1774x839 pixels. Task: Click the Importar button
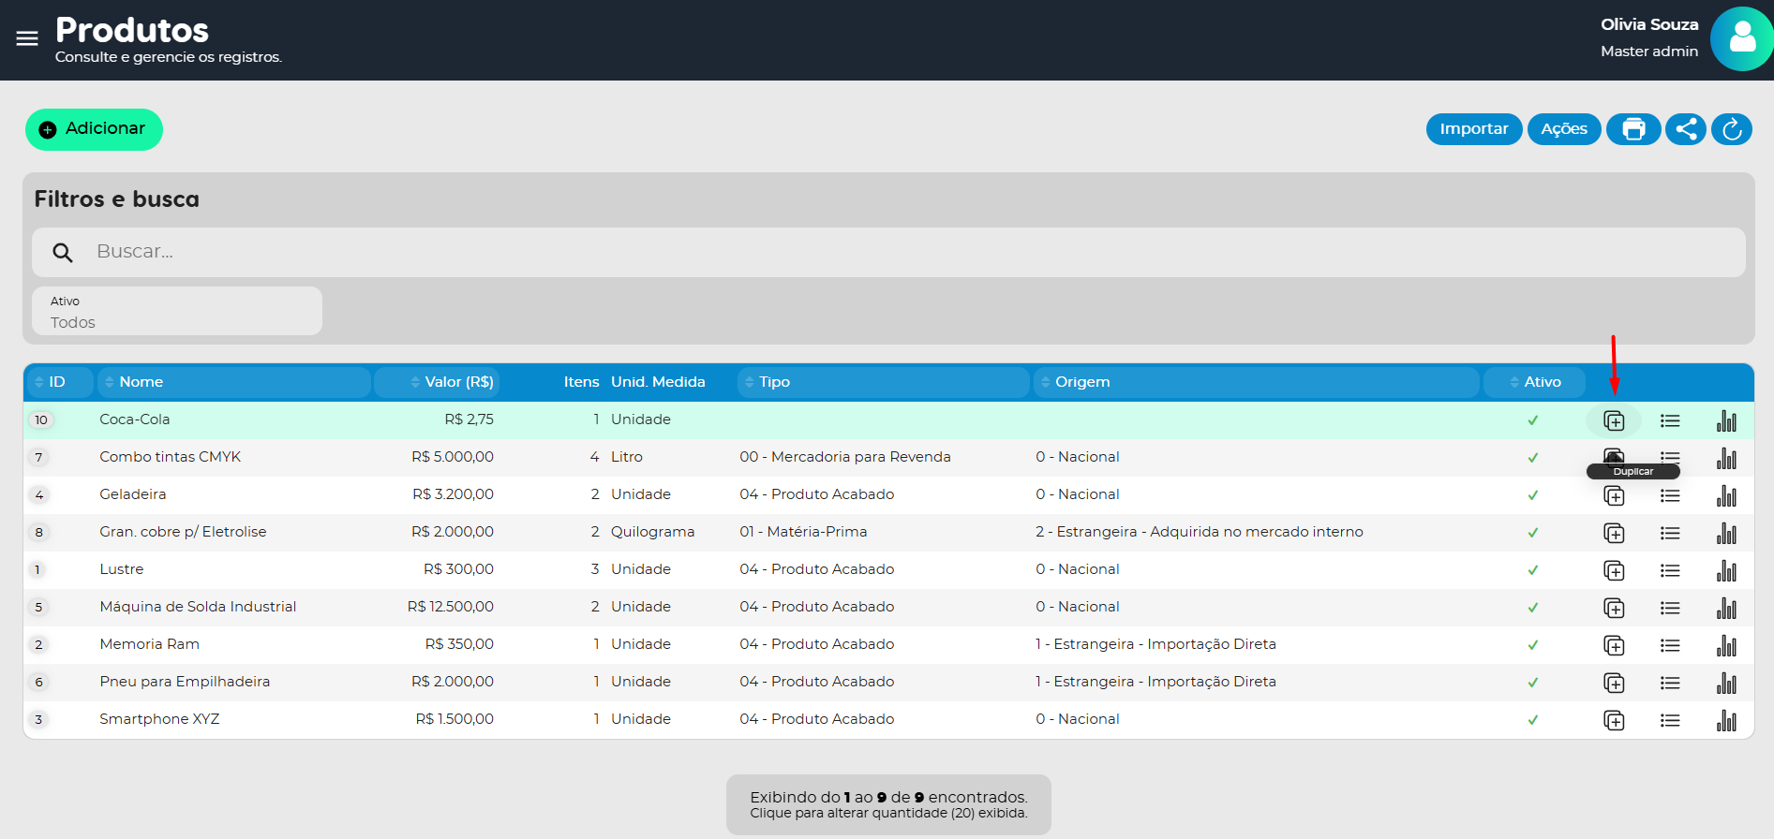tap(1473, 129)
